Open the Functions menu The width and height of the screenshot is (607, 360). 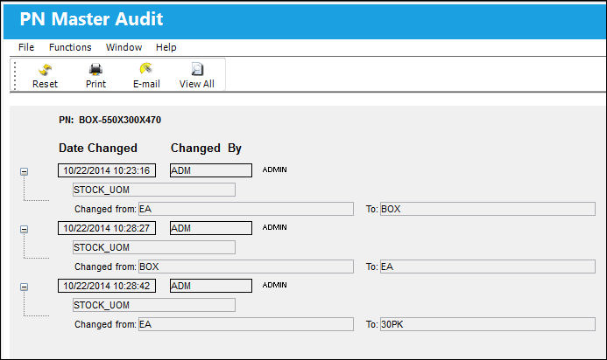70,47
